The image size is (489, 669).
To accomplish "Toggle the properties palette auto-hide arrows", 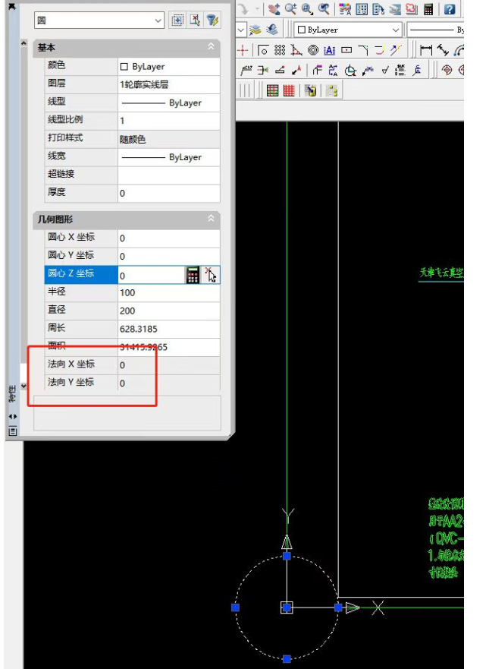I will pos(12,416).
